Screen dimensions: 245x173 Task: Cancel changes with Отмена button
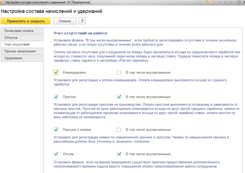pos(65,21)
